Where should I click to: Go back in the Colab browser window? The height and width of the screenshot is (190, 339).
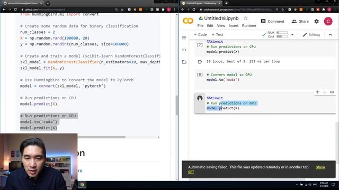point(182,9)
